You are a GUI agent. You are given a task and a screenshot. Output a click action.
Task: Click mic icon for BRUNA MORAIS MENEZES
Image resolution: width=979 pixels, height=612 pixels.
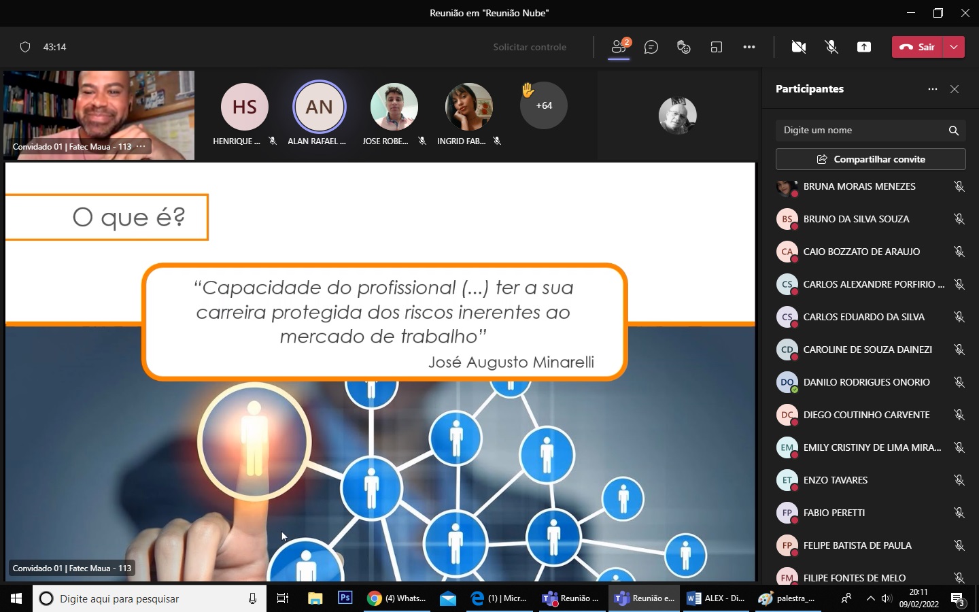(x=959, y=186)
